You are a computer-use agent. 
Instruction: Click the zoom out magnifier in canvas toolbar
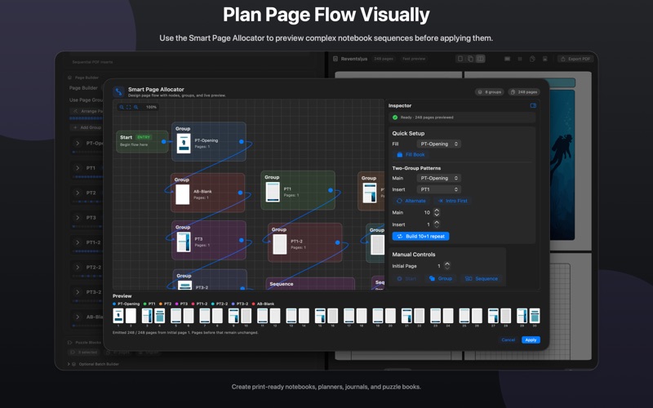click(122, 107)
